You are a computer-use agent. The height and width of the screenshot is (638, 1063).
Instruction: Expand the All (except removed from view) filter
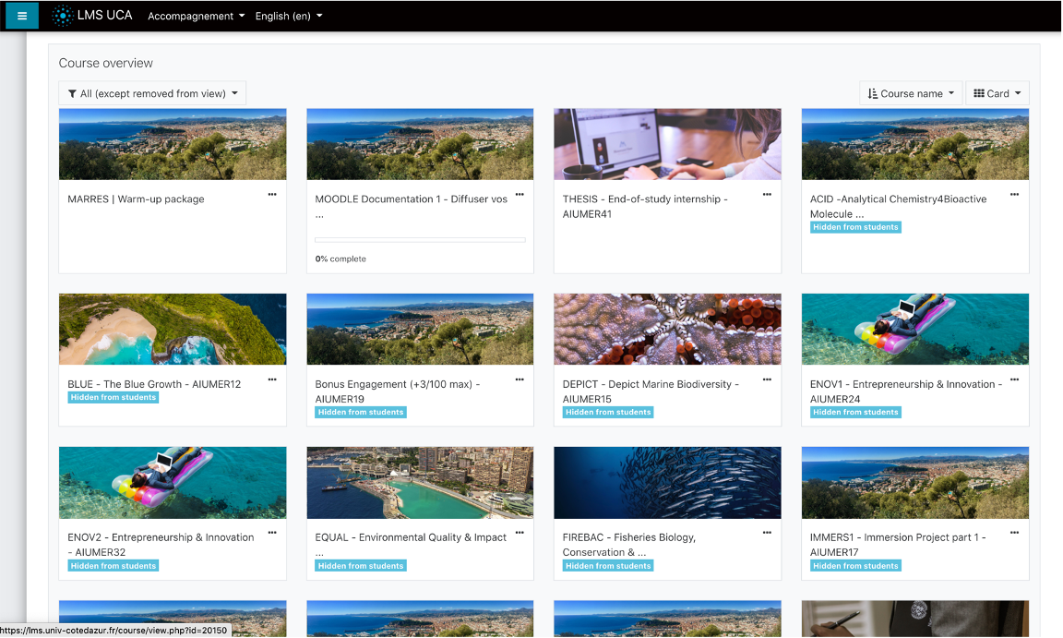(x=152, y=93)
